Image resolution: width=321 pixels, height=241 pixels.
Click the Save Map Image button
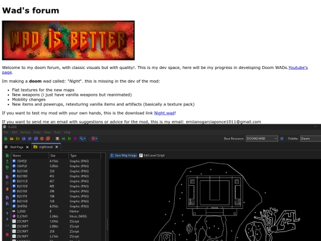tap(124, 155)
